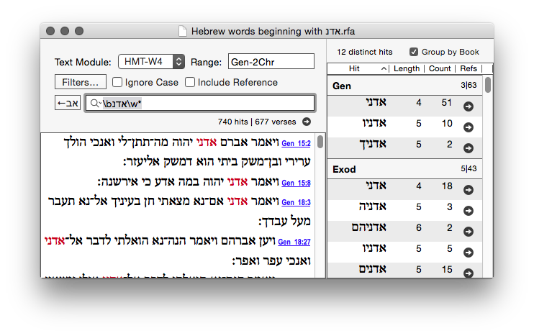Click refs arrow for Gen אדניך row
The image size is (534, 336).
(x=469, y=148)
